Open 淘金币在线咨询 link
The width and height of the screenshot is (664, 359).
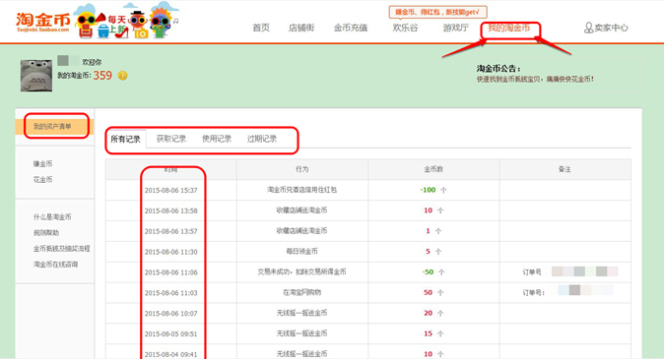pyautogui.click(x=55, y=265)
